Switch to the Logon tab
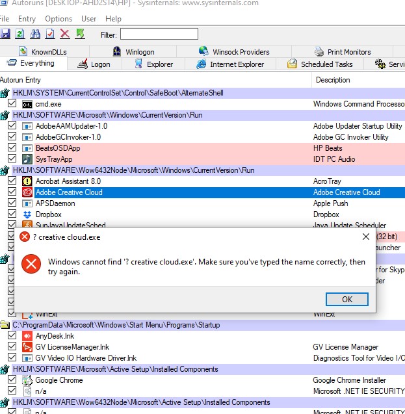405x414 pixels. (x=94, y=64)
